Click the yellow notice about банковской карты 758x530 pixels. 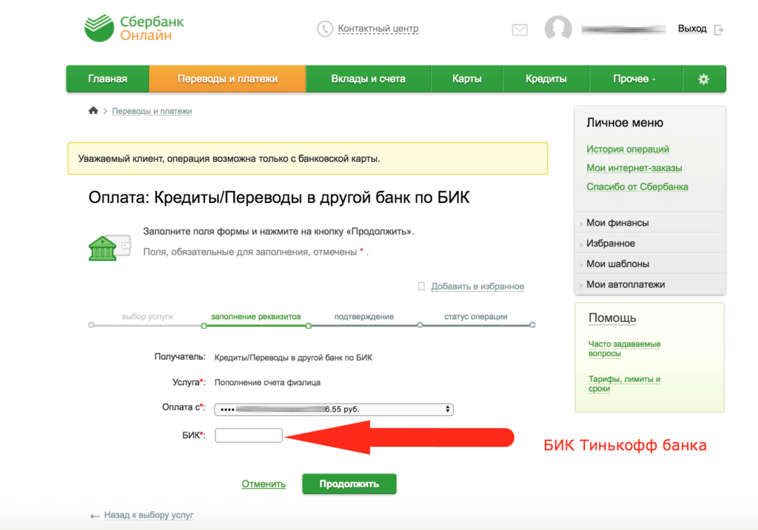[x=308, y=158]
